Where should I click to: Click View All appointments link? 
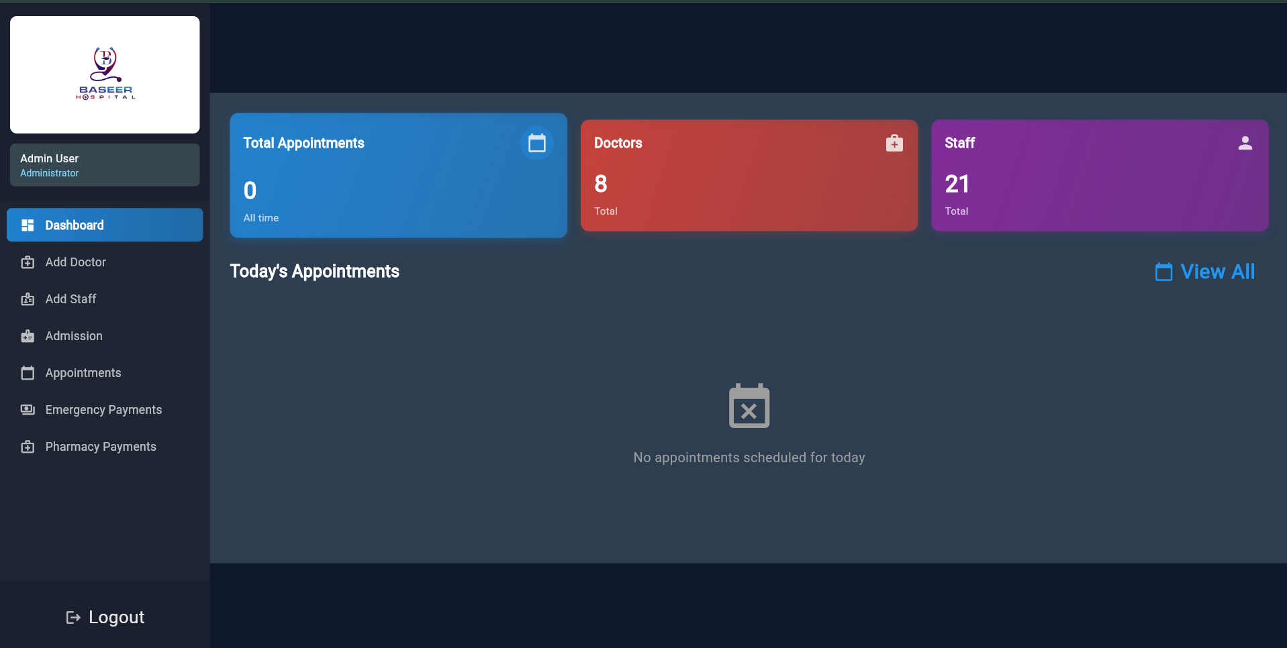point(1205,272)
